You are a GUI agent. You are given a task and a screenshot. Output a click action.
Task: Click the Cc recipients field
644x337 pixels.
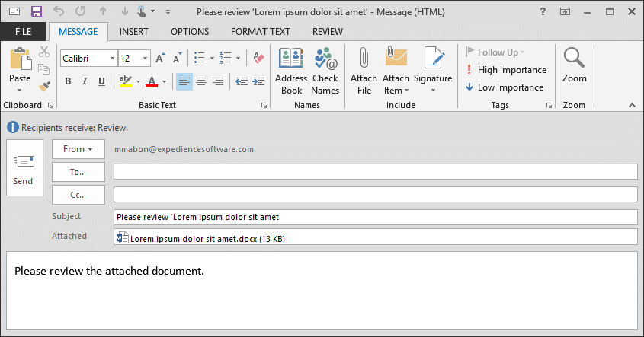(x=376, y=195)
